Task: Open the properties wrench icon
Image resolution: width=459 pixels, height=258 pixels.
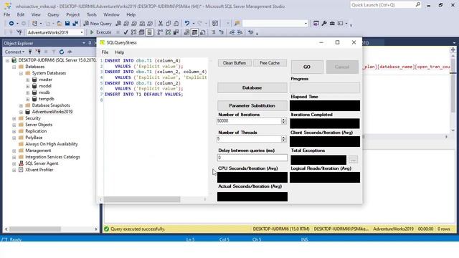Action: 324,24
